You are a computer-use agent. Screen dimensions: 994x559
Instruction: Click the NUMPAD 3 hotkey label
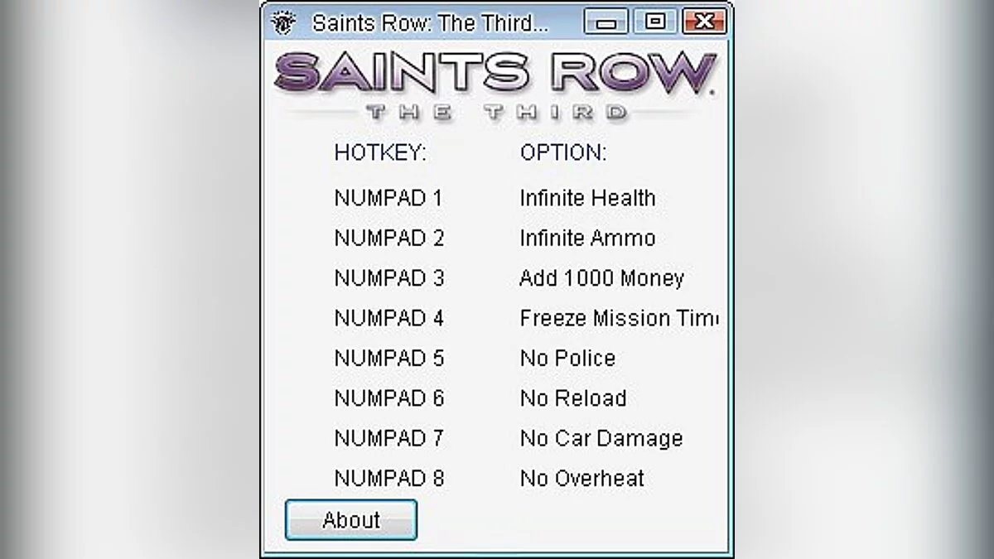(x=389, y=278)
